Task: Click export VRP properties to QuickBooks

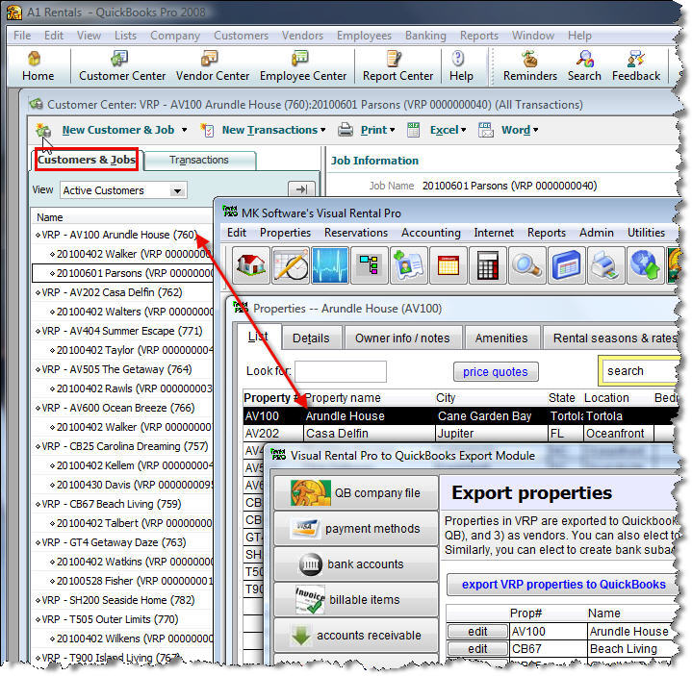Action: coord(563,585)
